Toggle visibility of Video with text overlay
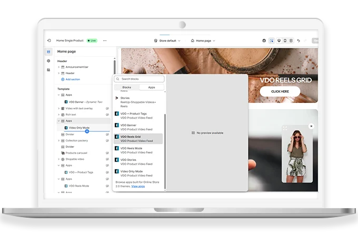 tap(107, 108)
